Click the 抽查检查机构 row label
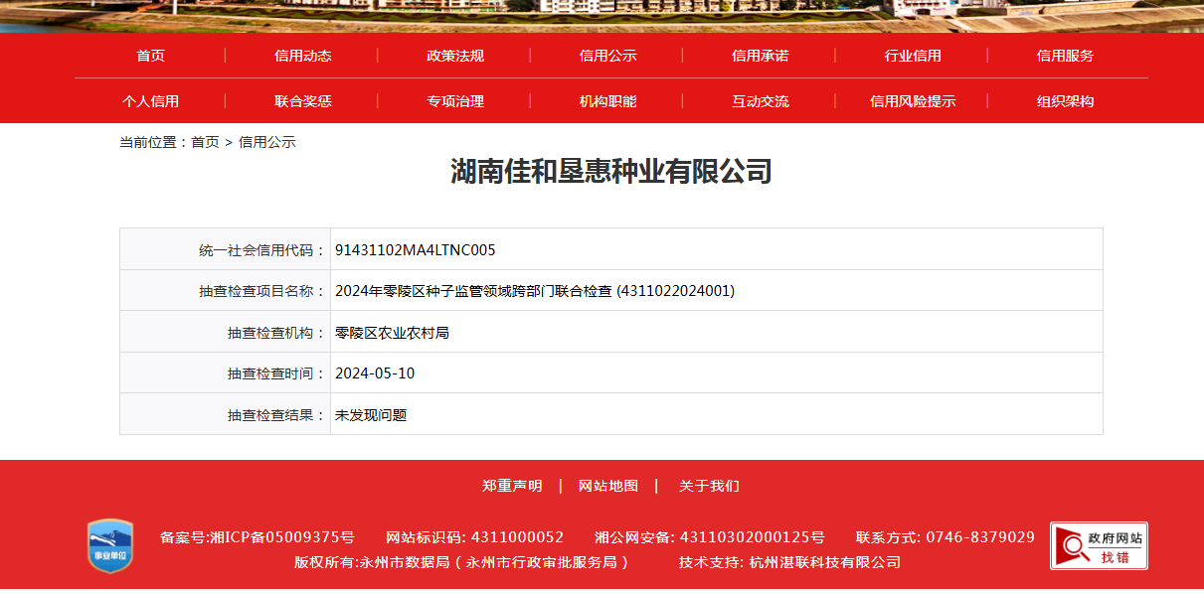The width and height of the screenshot is (1204, 594). coord(276,333)
